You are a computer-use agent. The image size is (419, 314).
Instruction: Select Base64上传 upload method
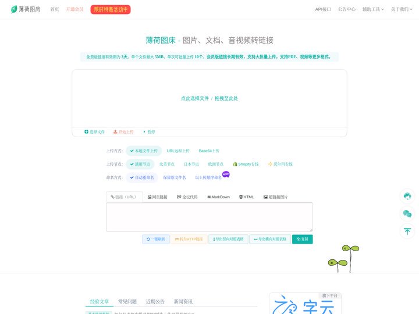tap(209, 151)
